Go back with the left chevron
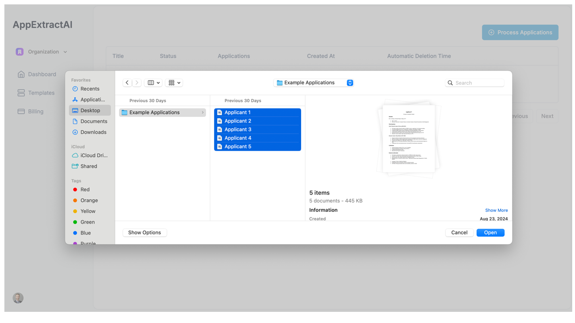The height and width of the screenshot is (323, 575). coord(127,83)
